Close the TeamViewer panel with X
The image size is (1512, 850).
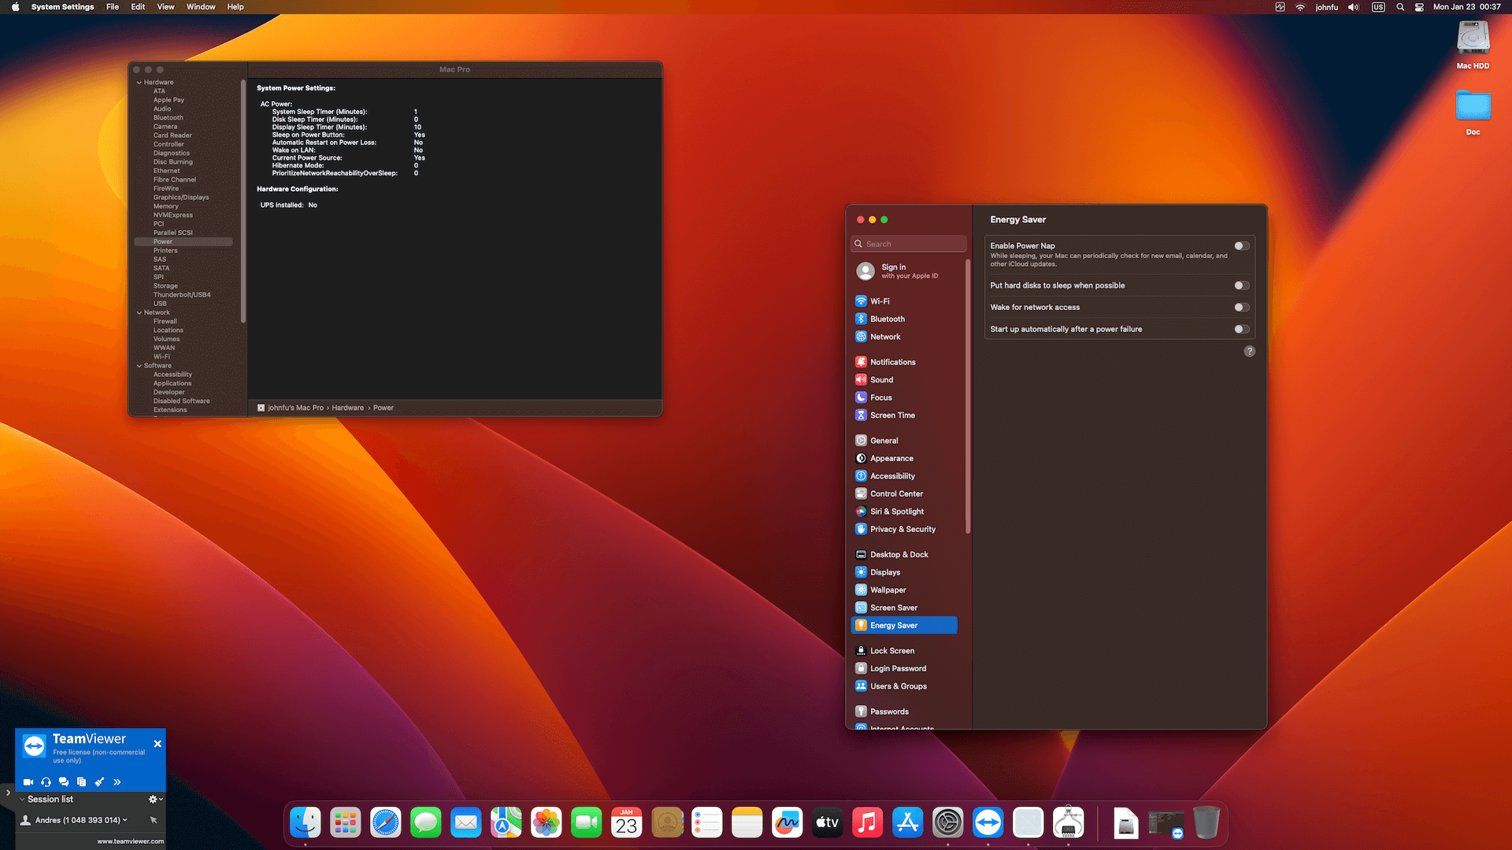(x=157, y=744)
